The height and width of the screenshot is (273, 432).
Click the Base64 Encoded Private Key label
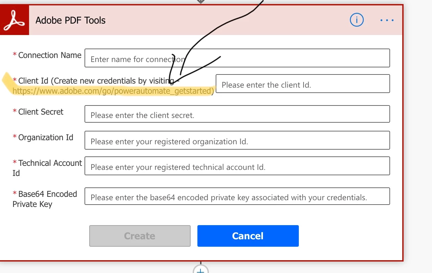click(x=45, y=199)
